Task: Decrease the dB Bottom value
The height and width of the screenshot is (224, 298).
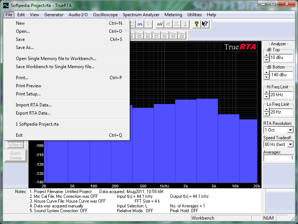Action: [266, 77]
